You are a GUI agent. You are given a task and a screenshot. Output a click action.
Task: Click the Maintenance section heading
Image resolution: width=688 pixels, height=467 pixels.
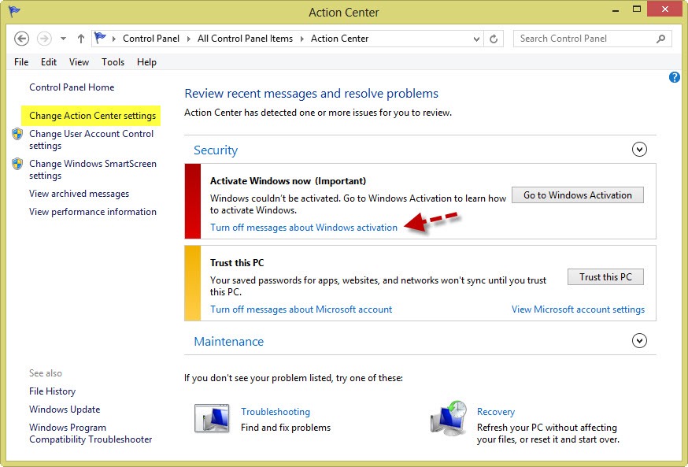click(229, 342)
